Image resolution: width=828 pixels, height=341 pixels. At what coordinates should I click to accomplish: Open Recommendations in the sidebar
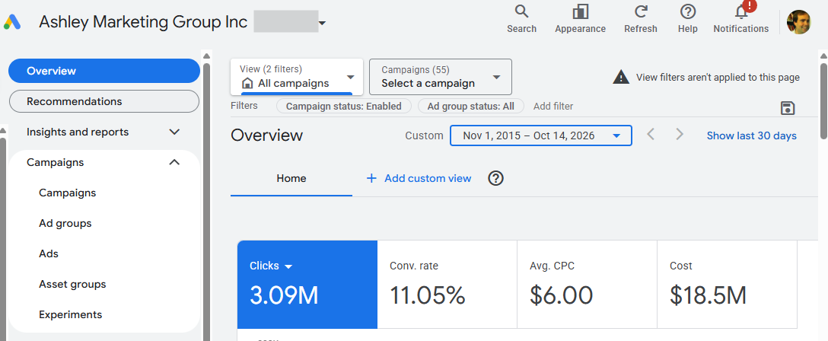104,101
